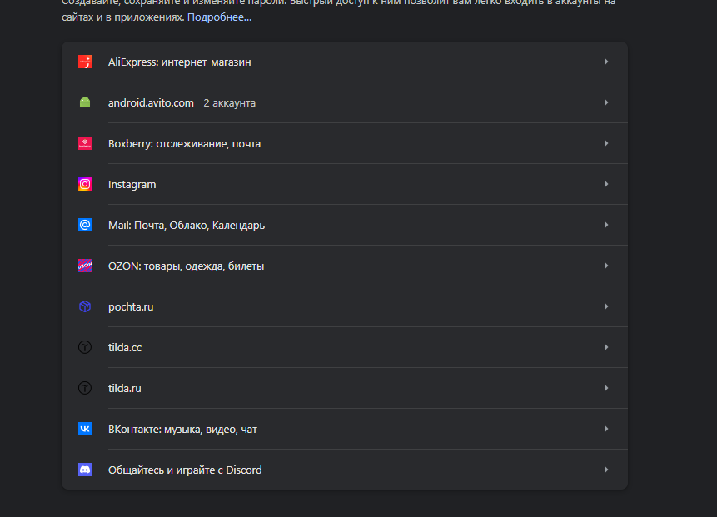This screenshot has height=517, width=717.
Task: Open ВКонтакте: музыка, видео, чат entry
Action: click(x=344, y=429)
